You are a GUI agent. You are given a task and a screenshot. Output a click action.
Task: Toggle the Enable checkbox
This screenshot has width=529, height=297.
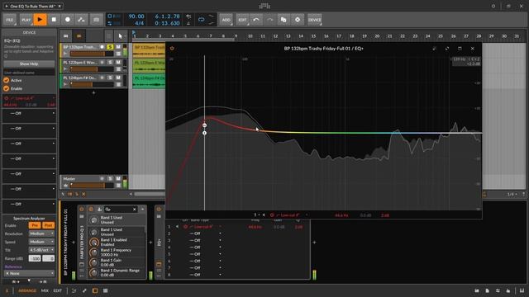click(6, 88)
